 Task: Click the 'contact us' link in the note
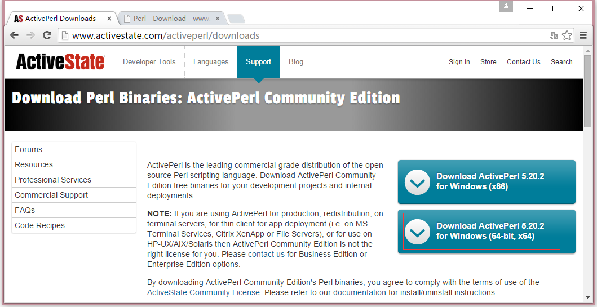(266, 254)
